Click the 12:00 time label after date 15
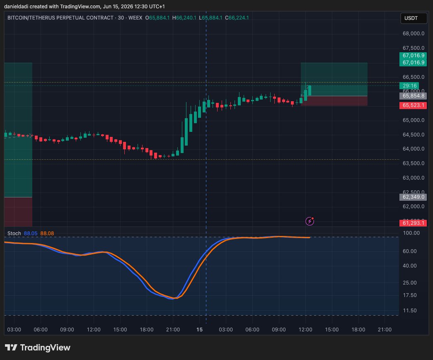This screenshot has width=433, height=360. [x=305, y=330]
